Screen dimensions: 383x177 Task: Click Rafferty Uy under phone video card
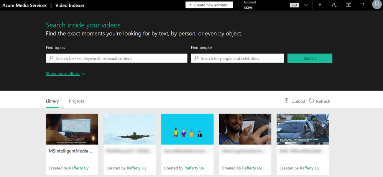point(252,168)
